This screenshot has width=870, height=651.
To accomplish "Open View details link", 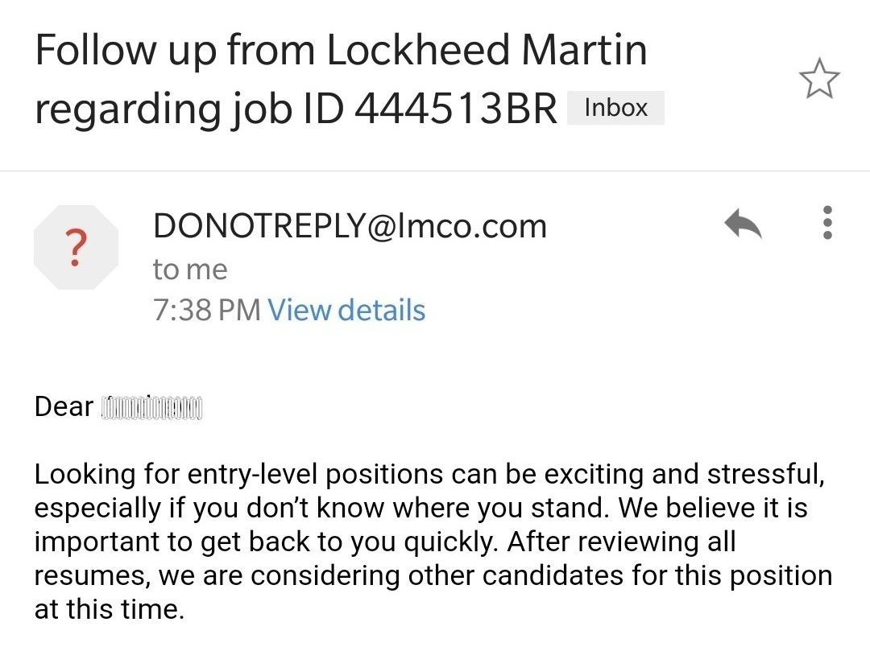I will tap(346, 309).
